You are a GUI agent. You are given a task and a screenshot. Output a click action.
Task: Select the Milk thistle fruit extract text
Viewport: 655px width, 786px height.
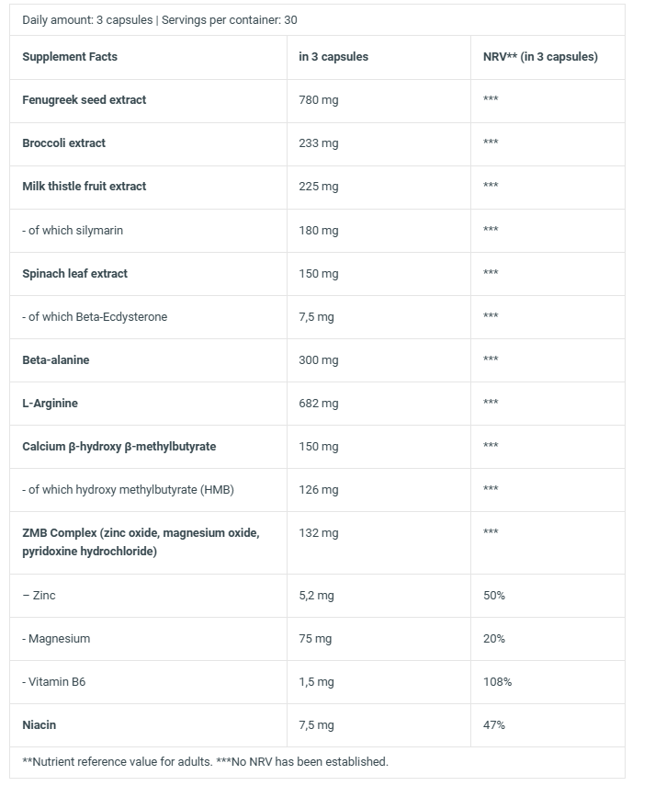click(x=85, y=186)
